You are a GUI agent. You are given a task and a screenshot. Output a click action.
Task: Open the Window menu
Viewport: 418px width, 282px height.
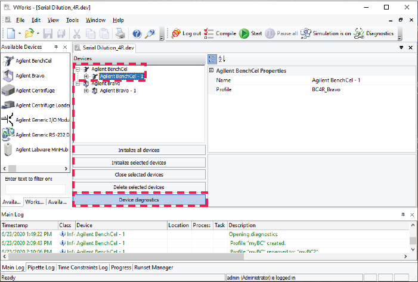pyautogui.click(x=95, y=20)
